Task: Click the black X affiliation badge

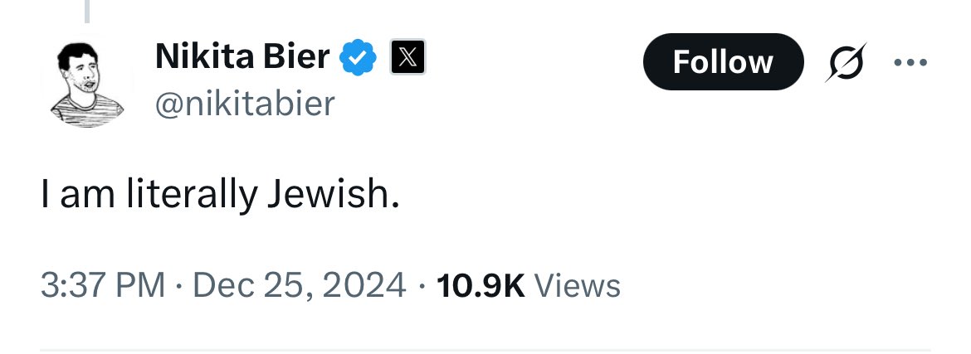Action: 408,58
